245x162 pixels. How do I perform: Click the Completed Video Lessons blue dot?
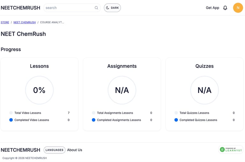(11, 120)
